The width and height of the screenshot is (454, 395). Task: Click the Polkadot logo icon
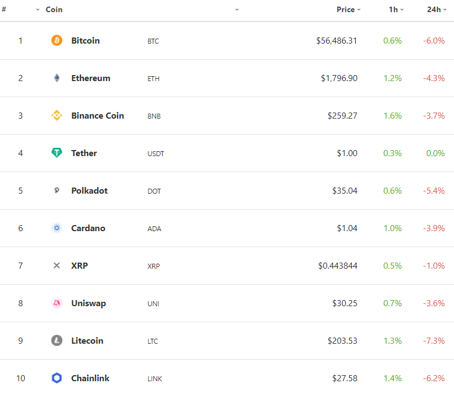pyautogui.click(x=57, y=191)
